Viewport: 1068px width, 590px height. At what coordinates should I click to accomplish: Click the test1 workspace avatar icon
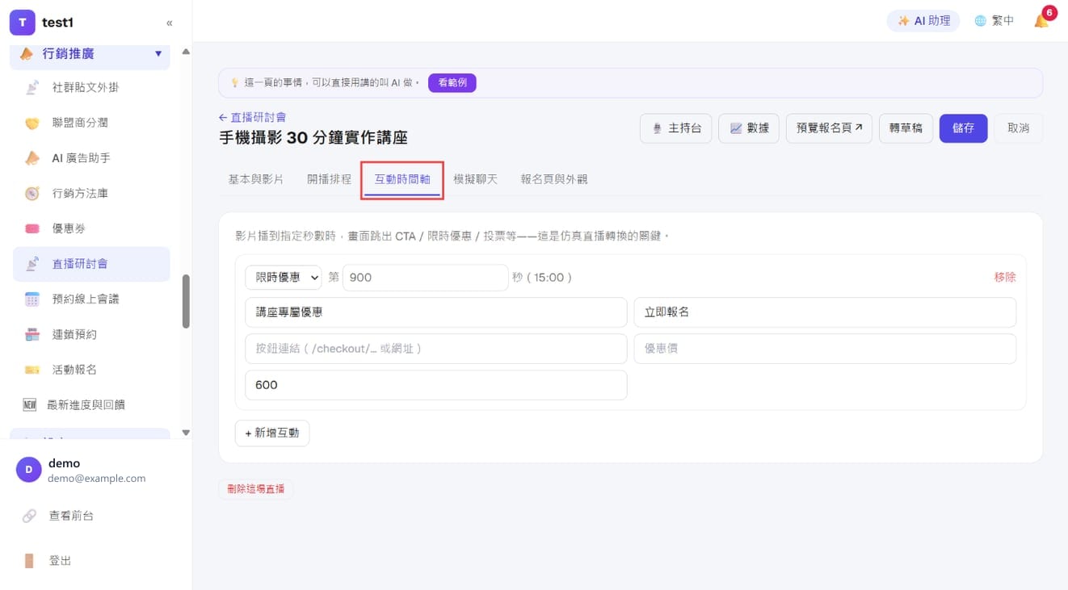pyautogui.click(x=23, y=23)
